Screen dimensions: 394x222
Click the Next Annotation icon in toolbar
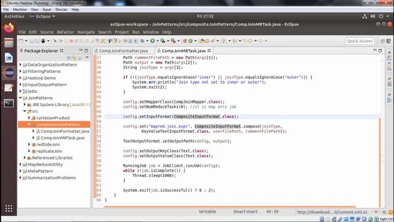(223, 41)
